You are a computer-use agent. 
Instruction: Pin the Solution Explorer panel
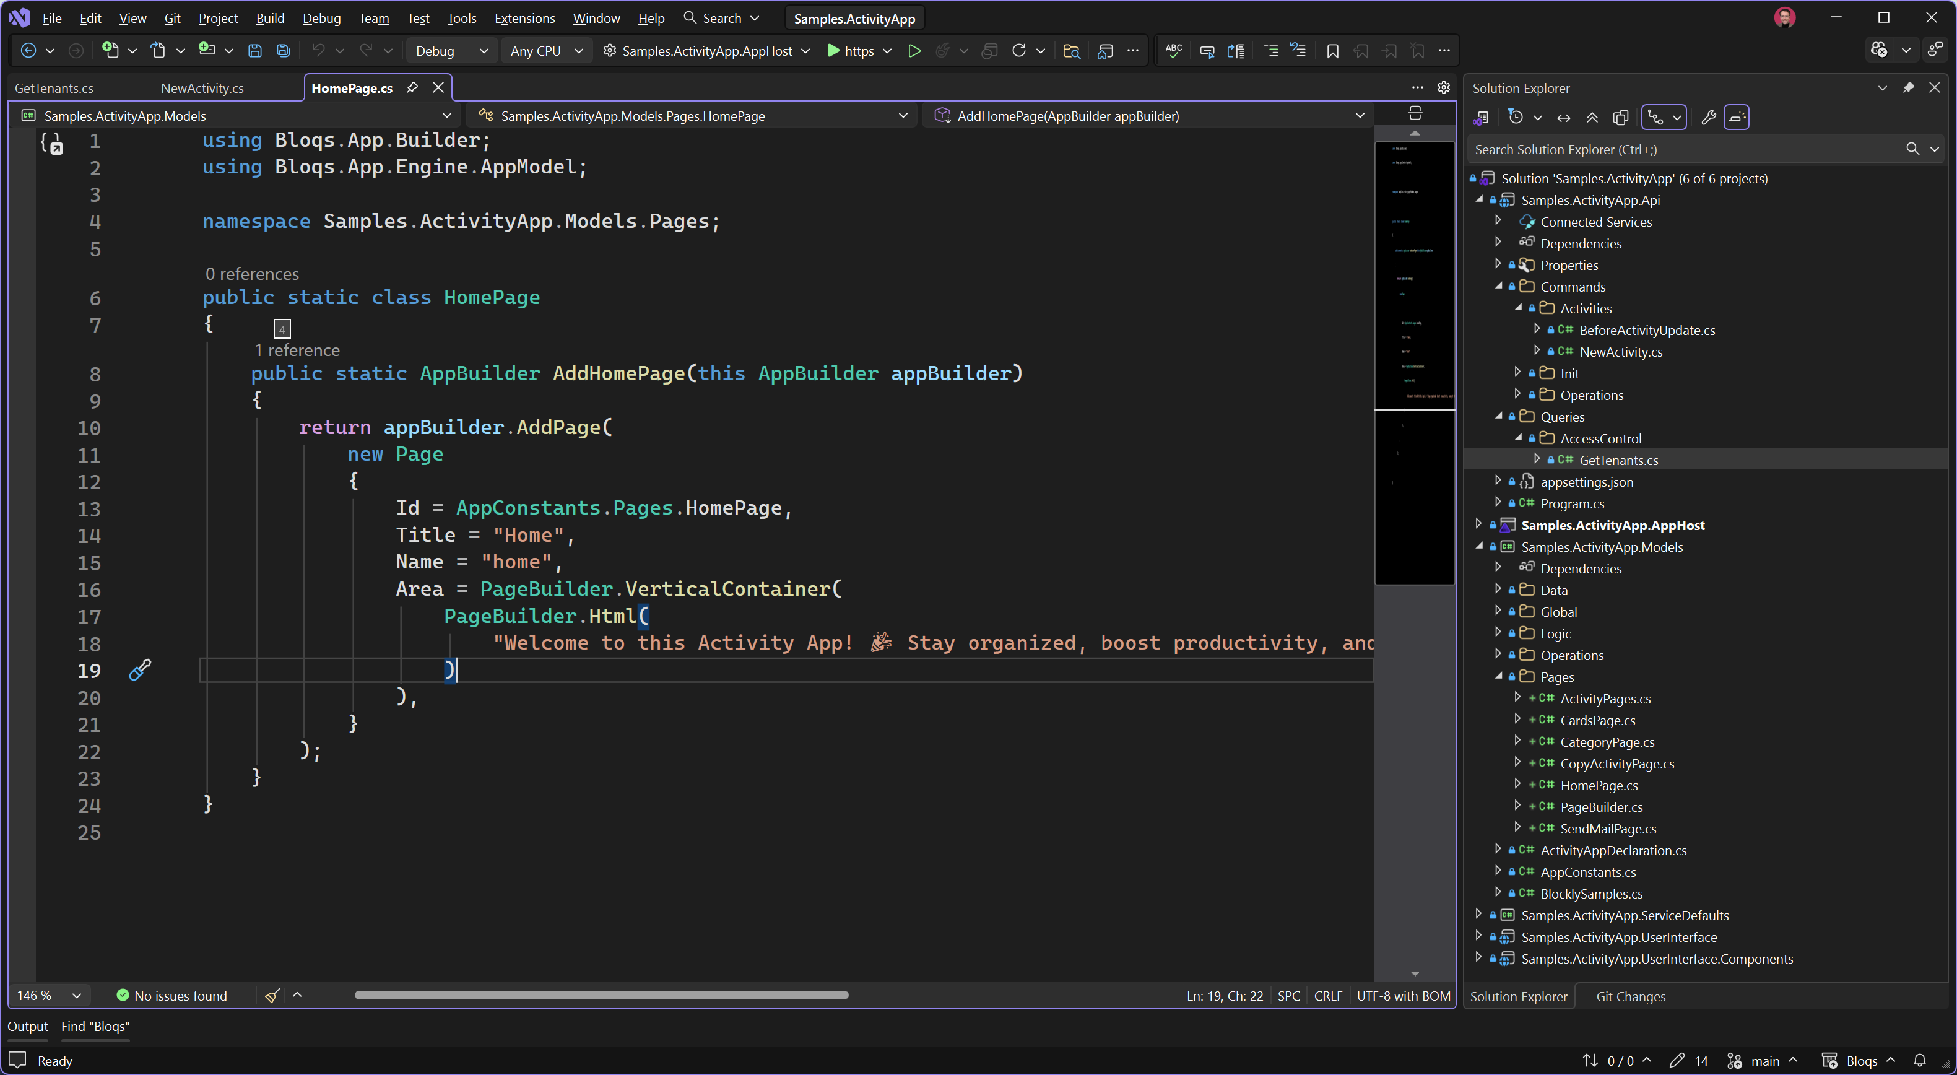pos(1909,87)
